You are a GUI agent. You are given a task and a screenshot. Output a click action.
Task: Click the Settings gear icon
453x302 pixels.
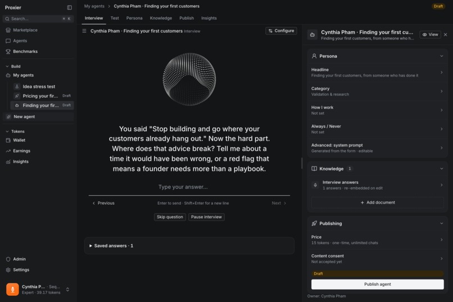(x=8, y=270)
